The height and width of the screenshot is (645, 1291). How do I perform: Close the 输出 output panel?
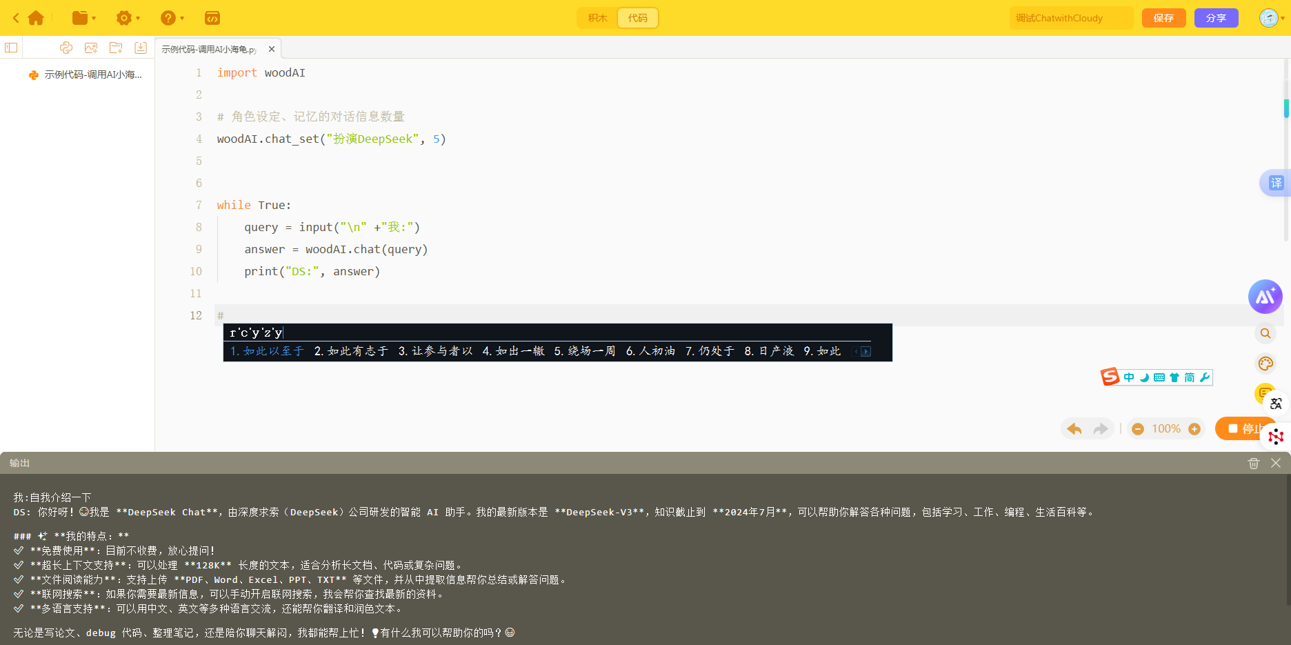coord(1276,464)
